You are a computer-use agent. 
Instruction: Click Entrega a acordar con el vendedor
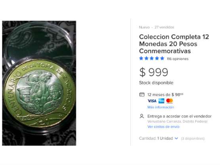(x=179, y=116)
